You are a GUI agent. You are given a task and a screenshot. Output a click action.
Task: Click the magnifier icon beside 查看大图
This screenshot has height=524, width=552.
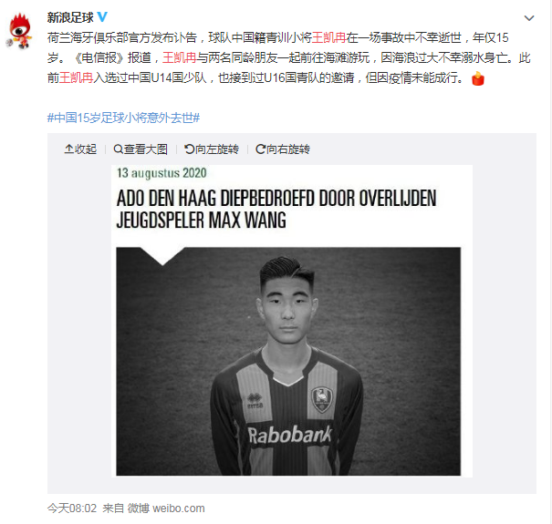(x=119, y=149)
